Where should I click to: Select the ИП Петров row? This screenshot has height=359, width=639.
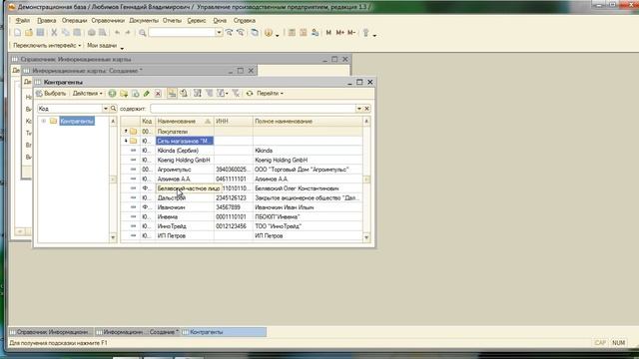point(242,235)
